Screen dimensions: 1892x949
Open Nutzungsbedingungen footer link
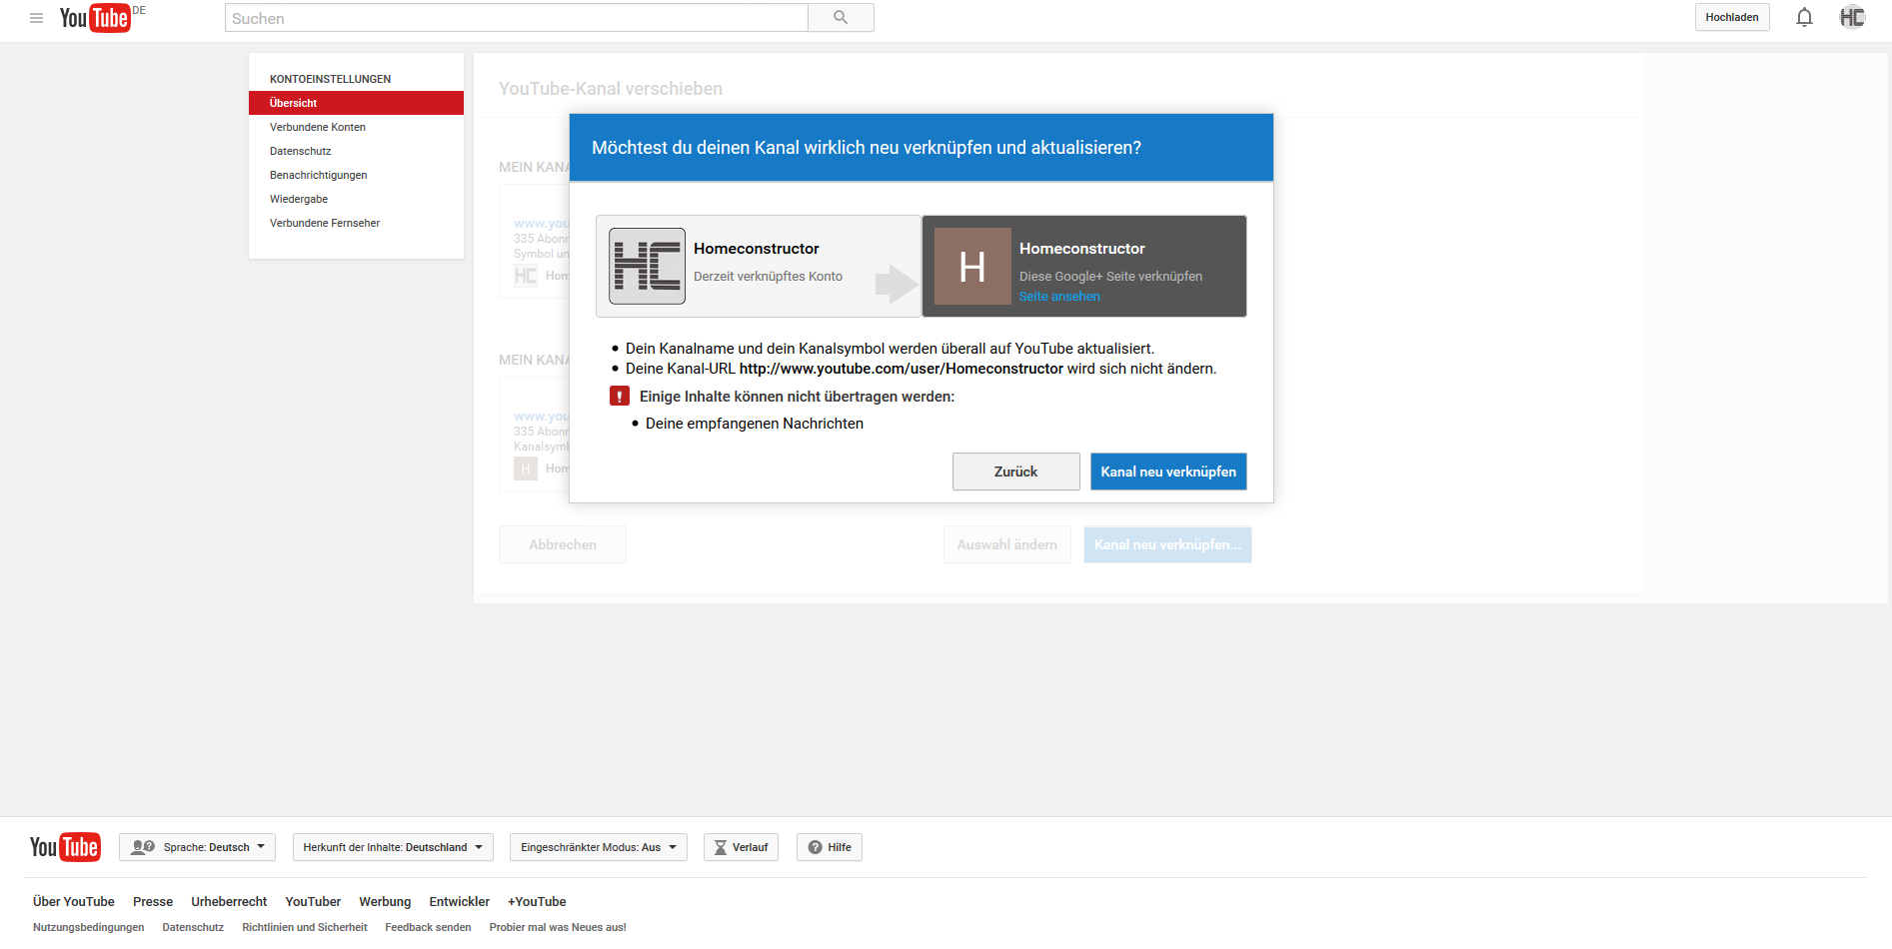[x=89, y=927]
